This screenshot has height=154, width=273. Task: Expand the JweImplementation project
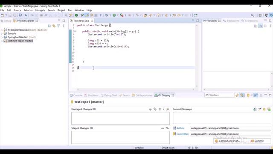[x=2, y=30]
